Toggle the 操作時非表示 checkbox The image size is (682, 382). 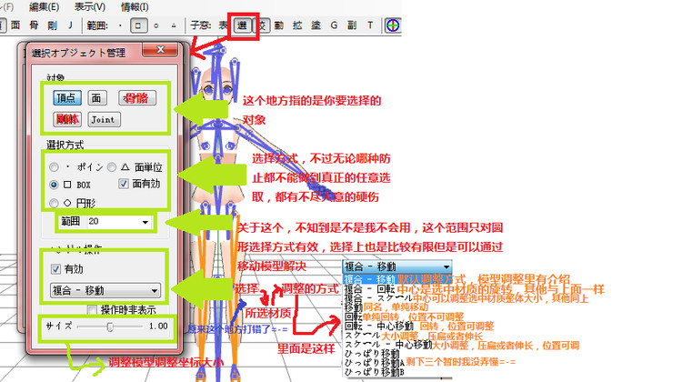point(92,310)
